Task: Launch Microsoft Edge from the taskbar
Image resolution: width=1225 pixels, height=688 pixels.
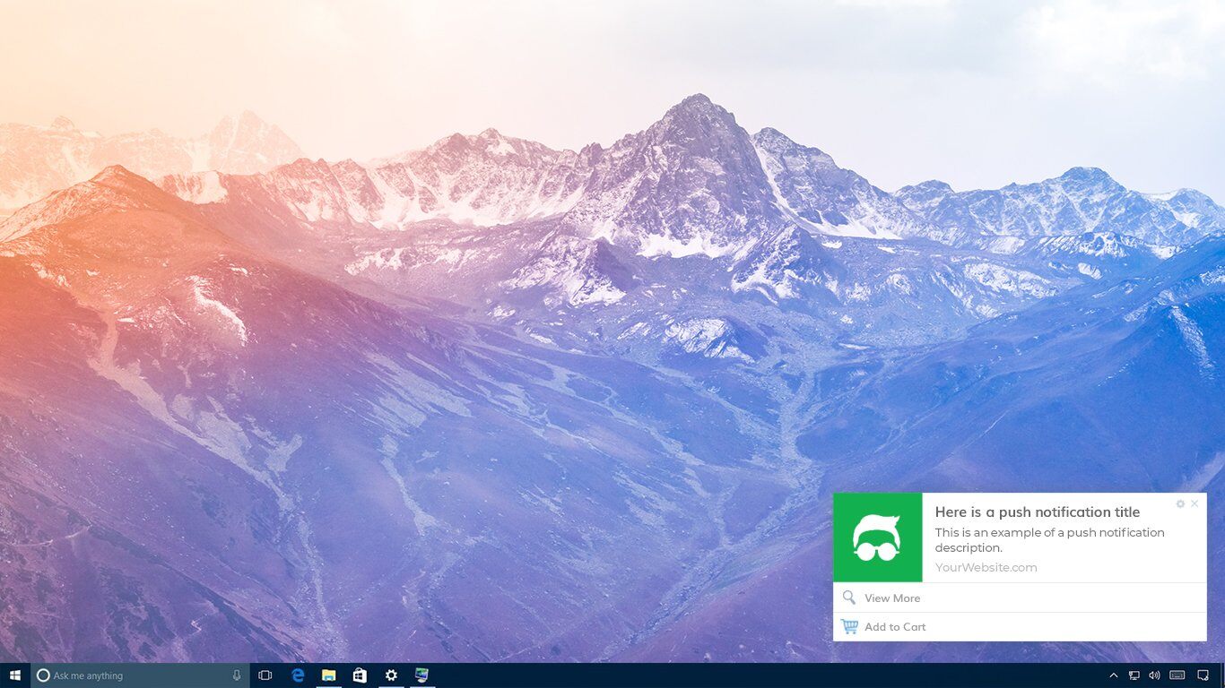Action: 298,675
